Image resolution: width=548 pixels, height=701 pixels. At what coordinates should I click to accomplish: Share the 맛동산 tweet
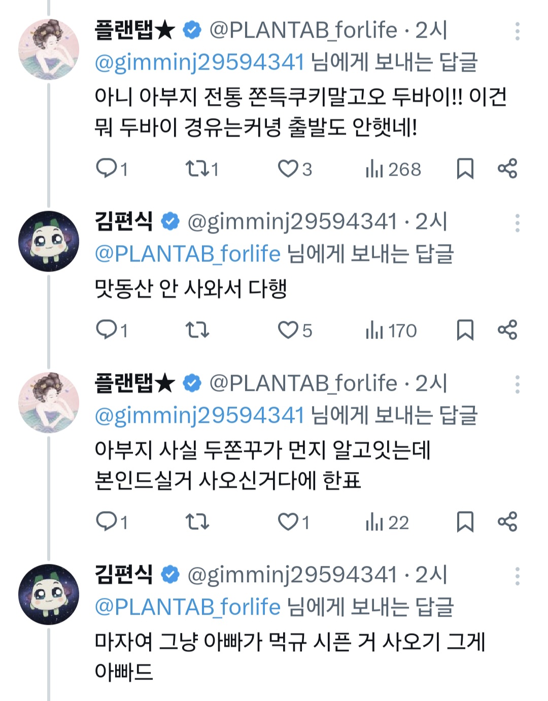(x=507, y=329)
